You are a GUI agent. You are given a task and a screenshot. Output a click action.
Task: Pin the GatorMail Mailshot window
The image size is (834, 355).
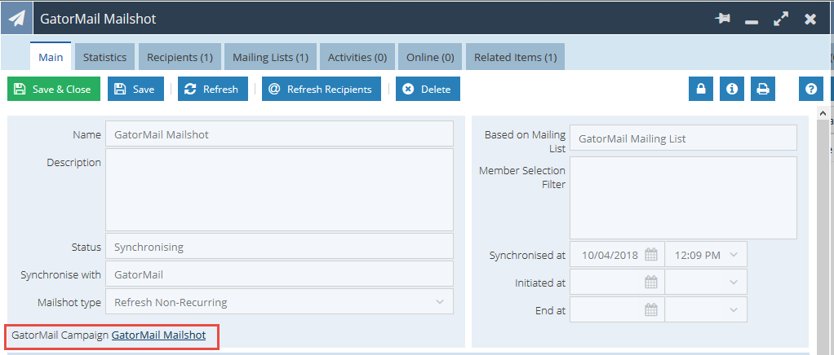(721, 19)
